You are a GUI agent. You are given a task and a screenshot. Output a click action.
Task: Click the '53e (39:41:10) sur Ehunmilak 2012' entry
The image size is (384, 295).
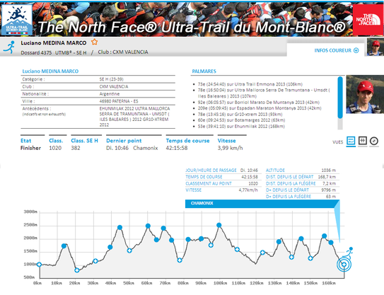point(241,126)
